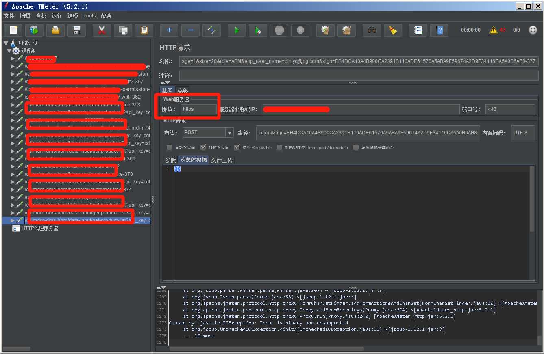The width and height of the screenshot is (544, 354).
Task: Click the 内容编码 UTF-8 field
Action: (x=523, y=133)
